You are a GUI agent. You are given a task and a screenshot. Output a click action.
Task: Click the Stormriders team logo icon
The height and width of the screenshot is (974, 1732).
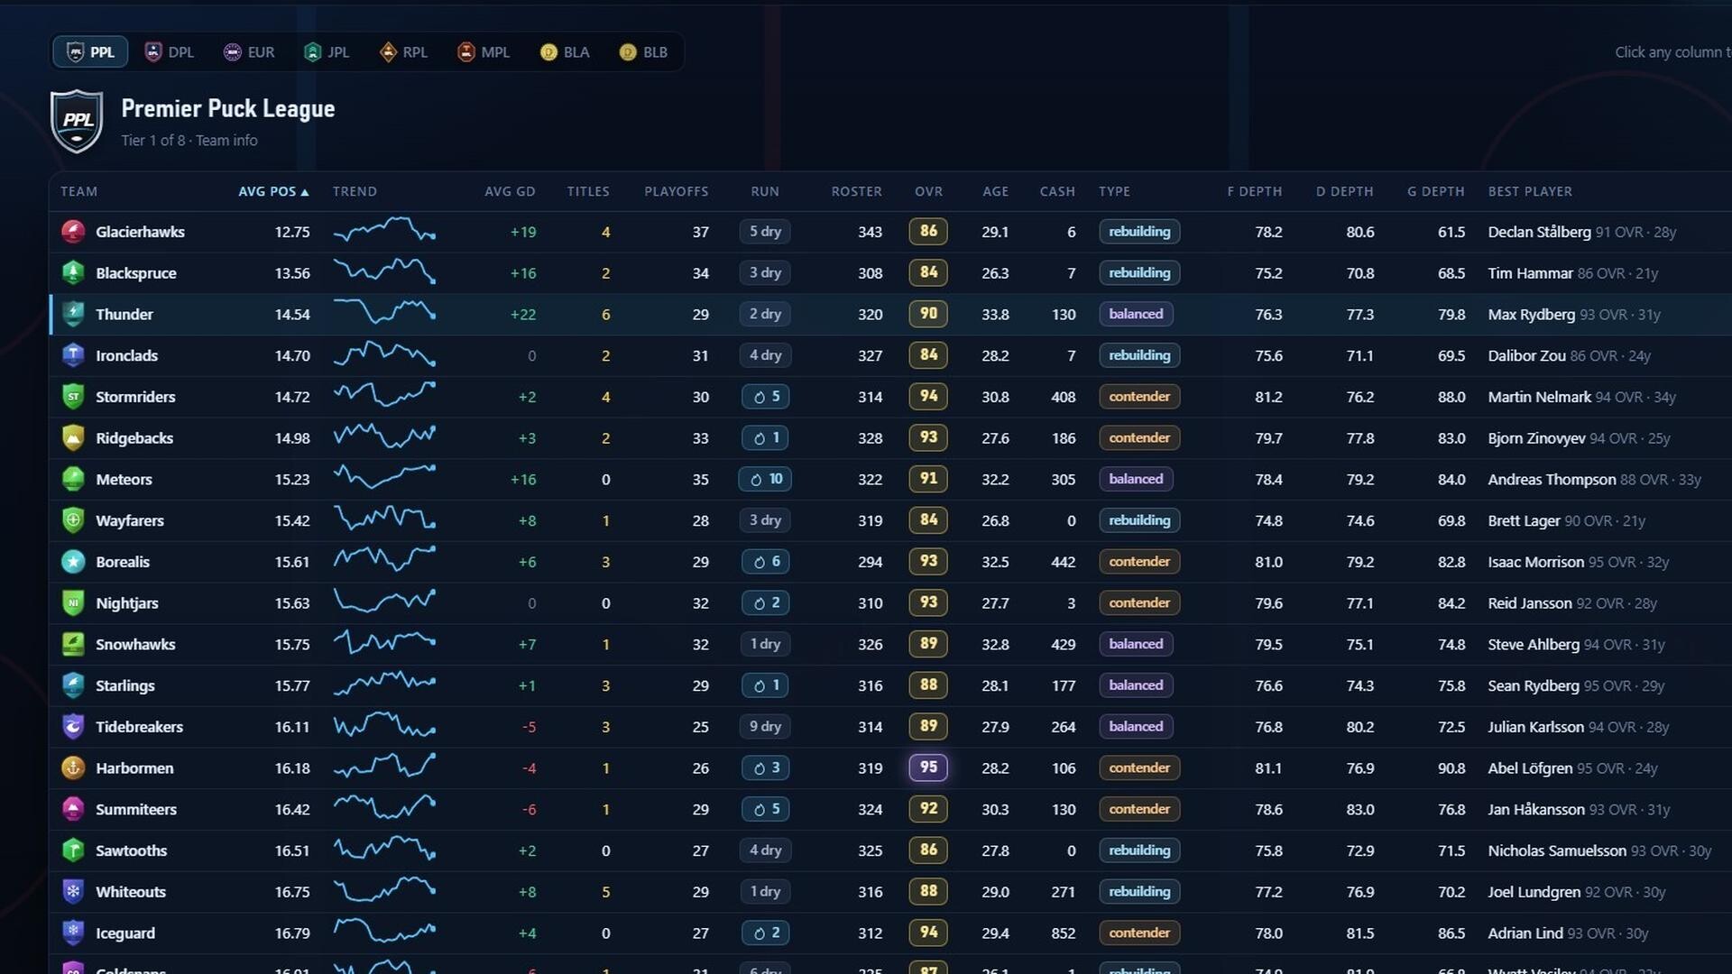click(73, 397)
